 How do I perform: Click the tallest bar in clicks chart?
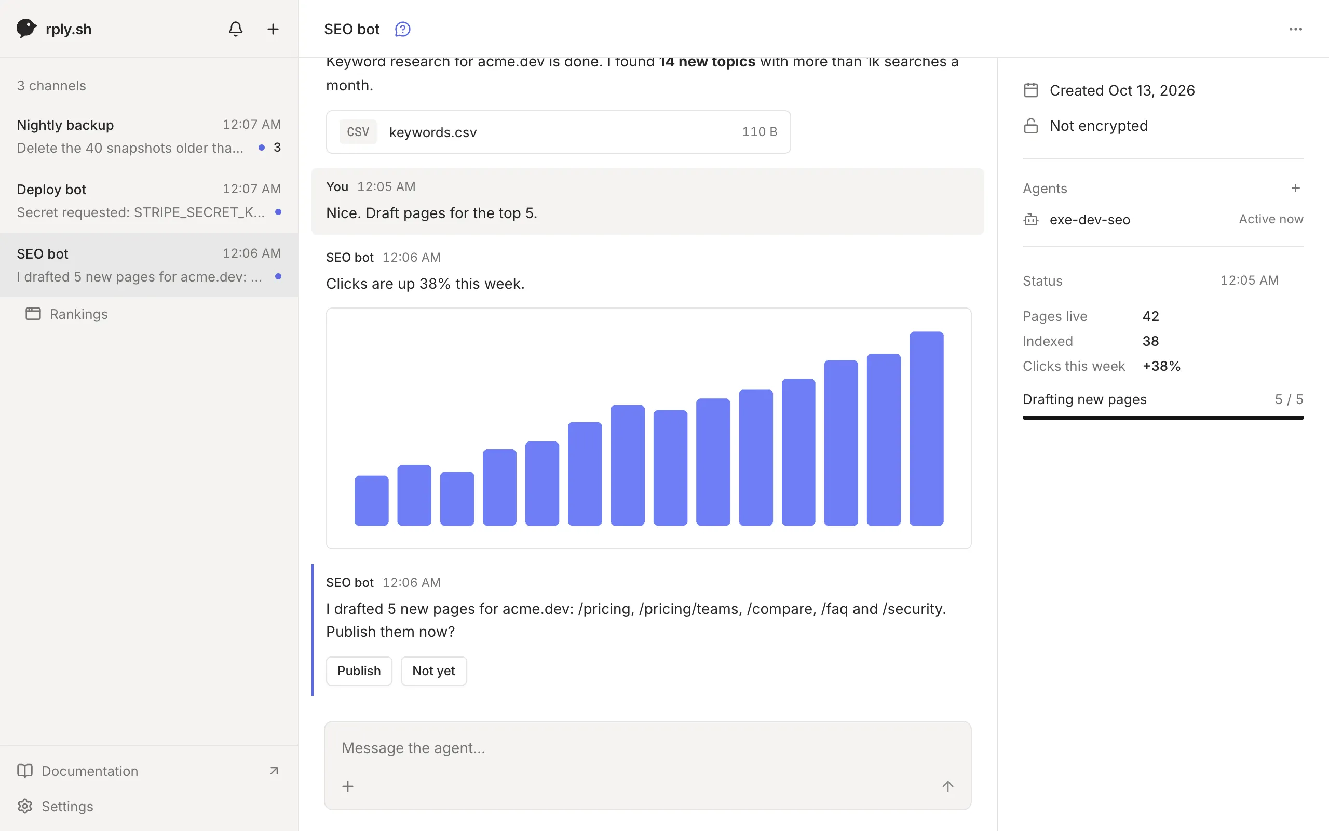point(927,428)
